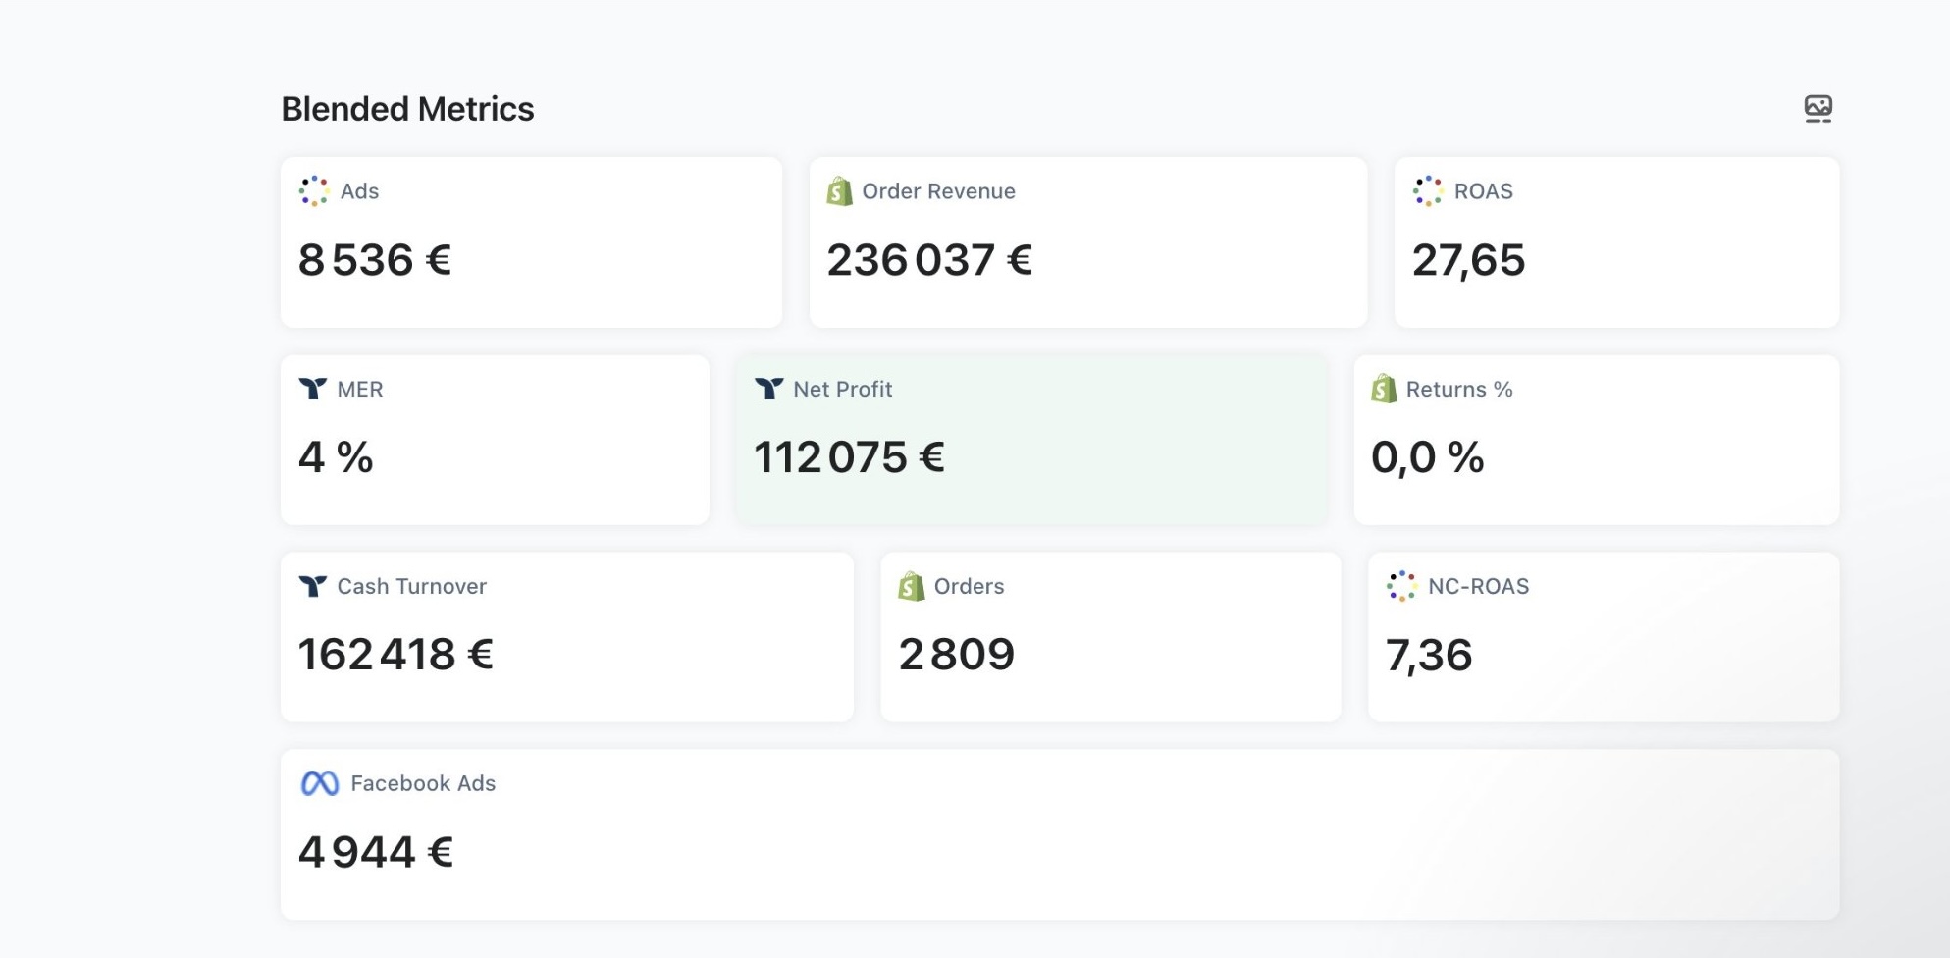
Task: Click the image view icon beside Blended Metrics
Action: pos(1818,108)
